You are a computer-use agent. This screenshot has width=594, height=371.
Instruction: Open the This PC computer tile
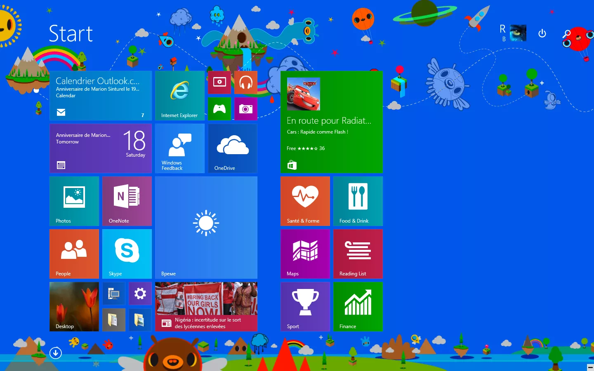[114, 294]
